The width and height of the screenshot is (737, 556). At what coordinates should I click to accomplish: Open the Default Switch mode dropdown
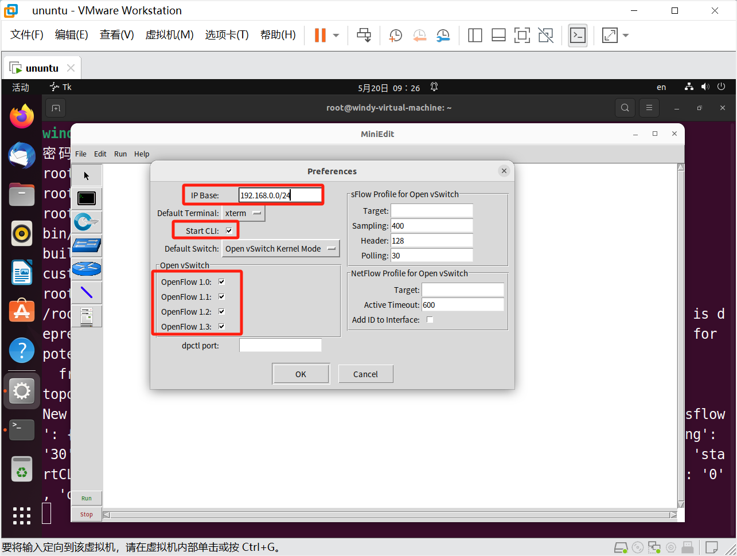pyautogui.click(x=280, y=248)
